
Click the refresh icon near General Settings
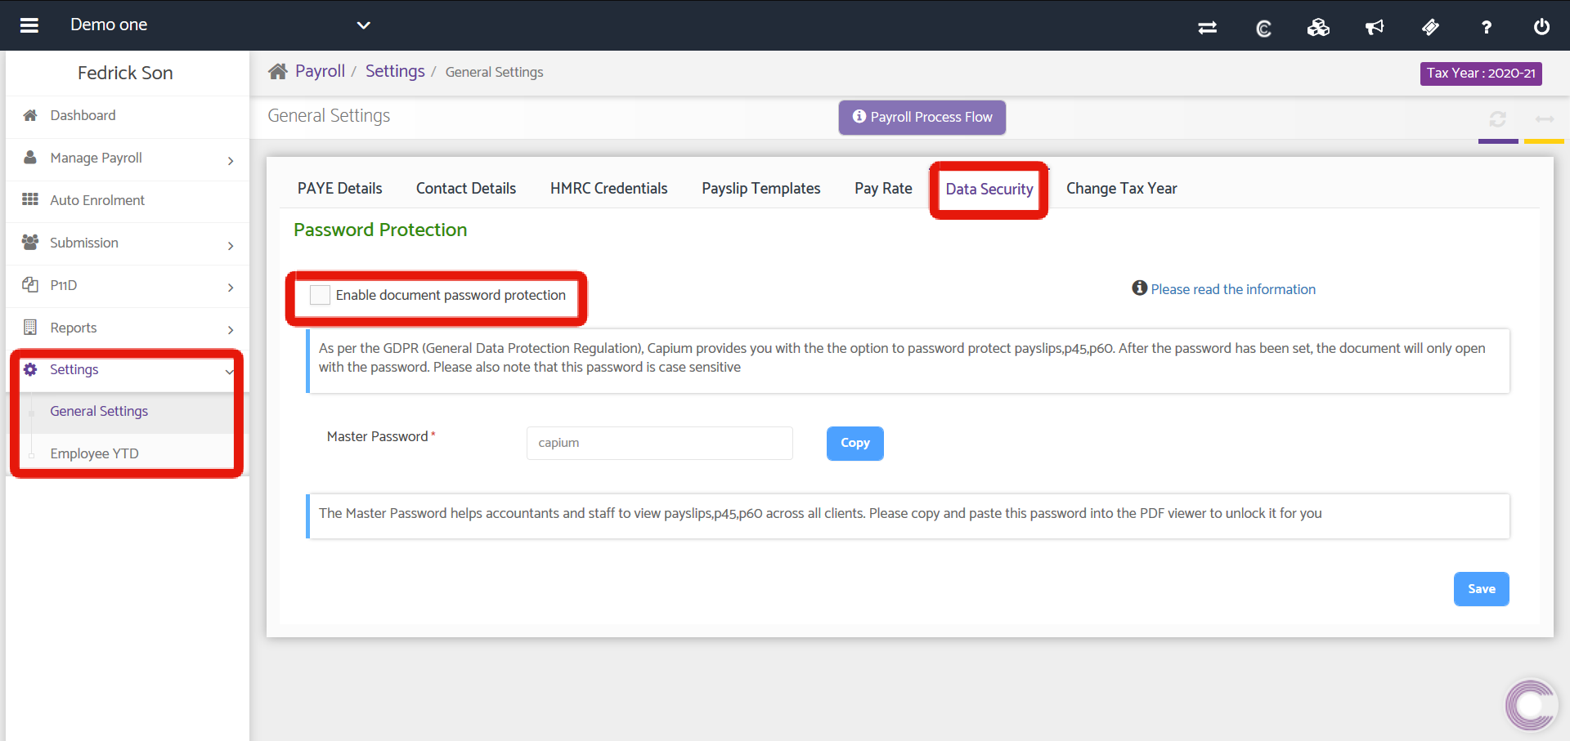pyautogui.click(x=1497, y=119)
